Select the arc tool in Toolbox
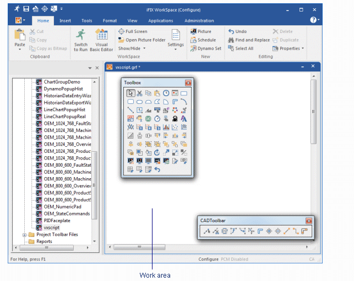354x281 pixels. 184,102
